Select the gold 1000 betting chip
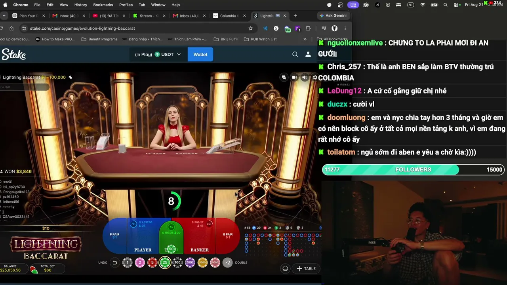The image size is (507, 285). point(203,262)
